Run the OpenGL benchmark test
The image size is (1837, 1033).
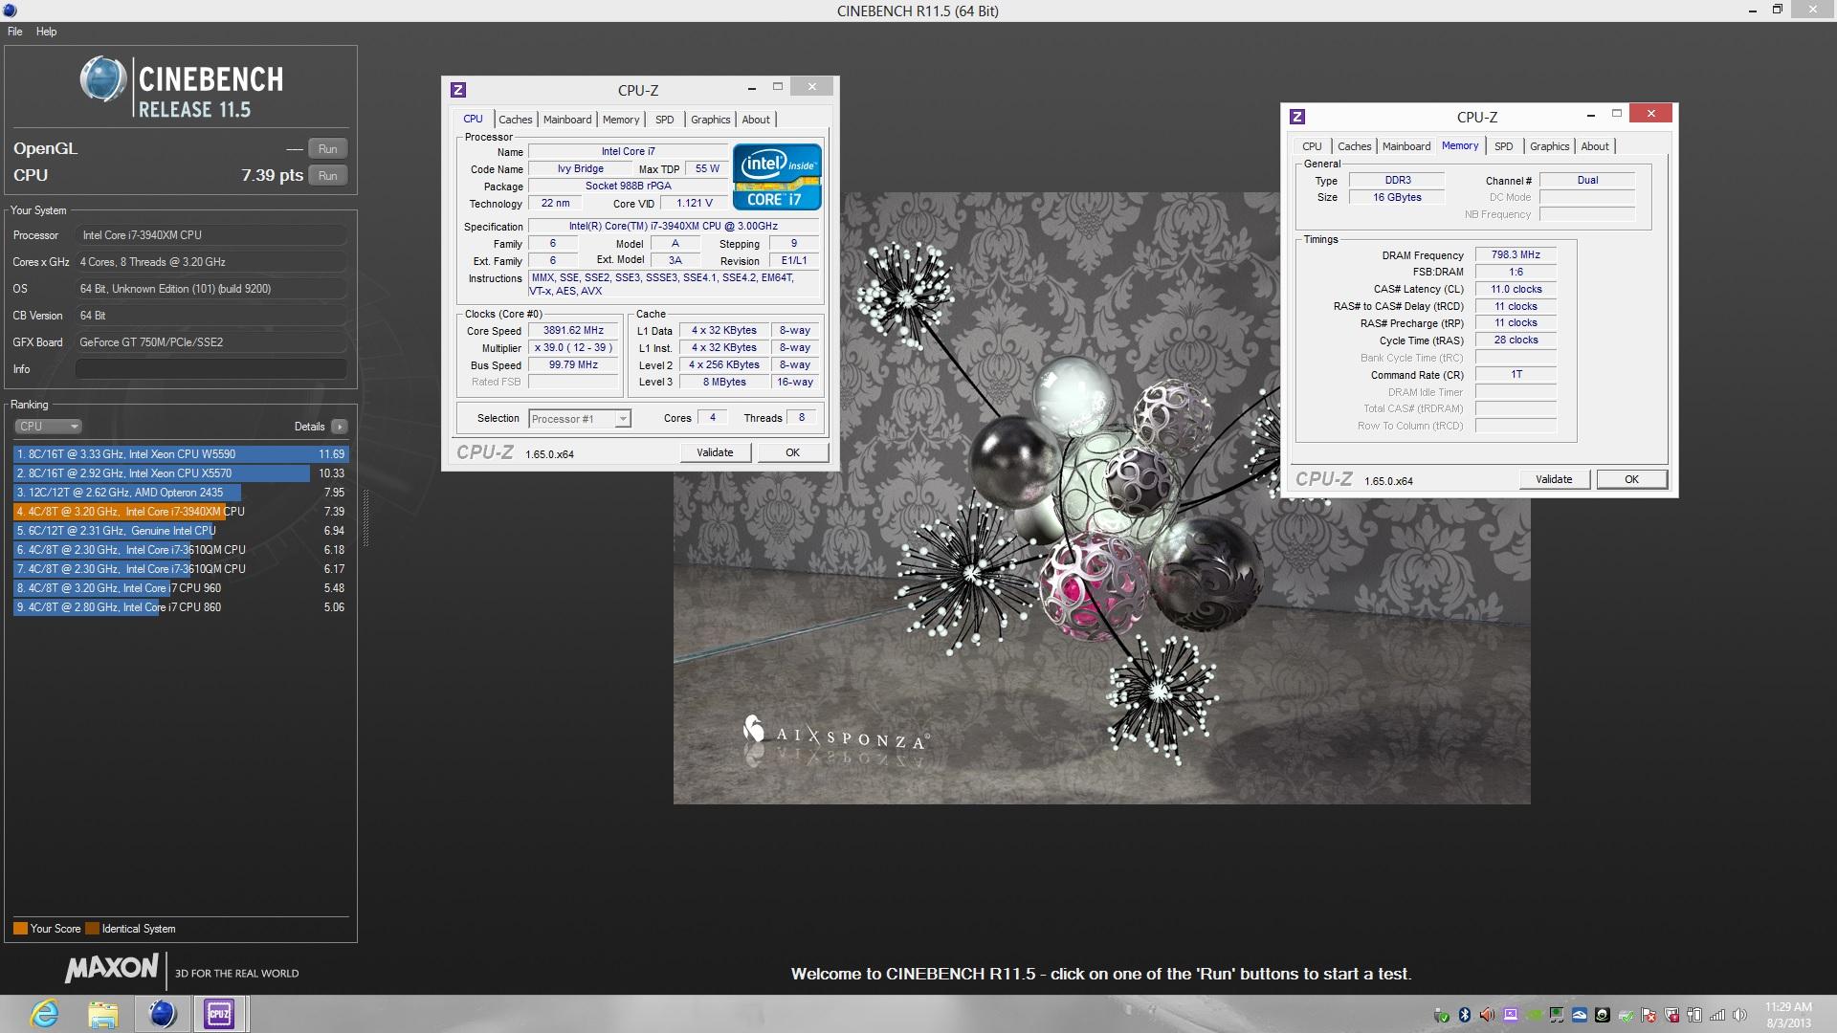pos(327,149)
